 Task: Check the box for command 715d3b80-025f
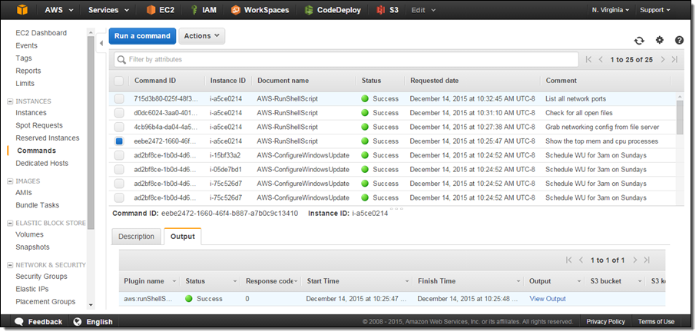tap(119, 98)
